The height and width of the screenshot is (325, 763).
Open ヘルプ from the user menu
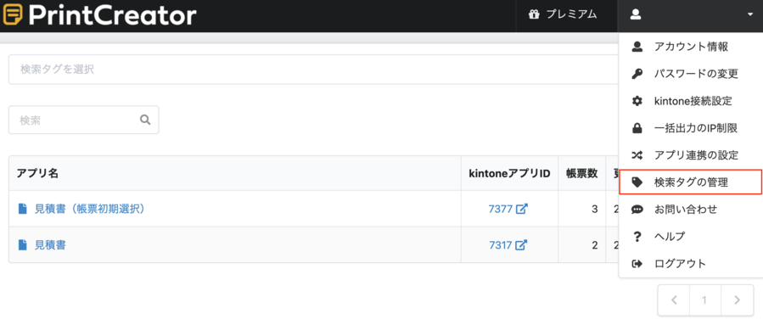691,237
